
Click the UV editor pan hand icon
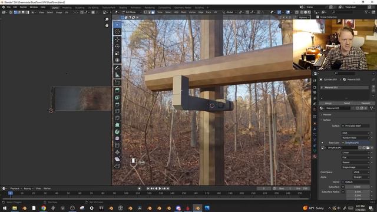pyautogui.click(x=107, y=25)
